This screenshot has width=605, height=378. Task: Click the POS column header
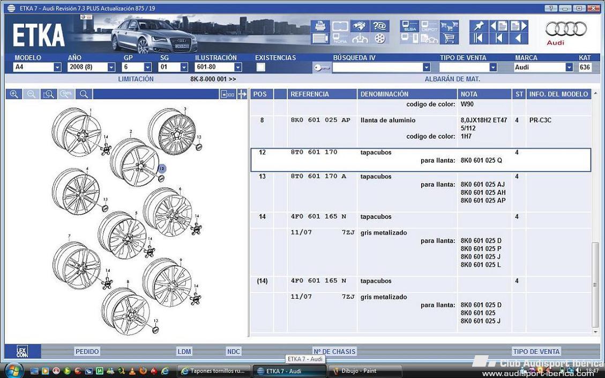coord(262,94)
